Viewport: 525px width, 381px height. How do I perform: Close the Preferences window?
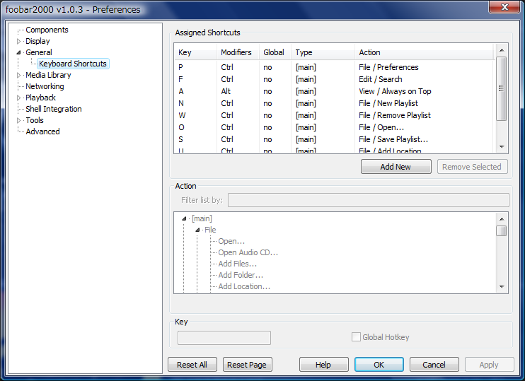504,7
